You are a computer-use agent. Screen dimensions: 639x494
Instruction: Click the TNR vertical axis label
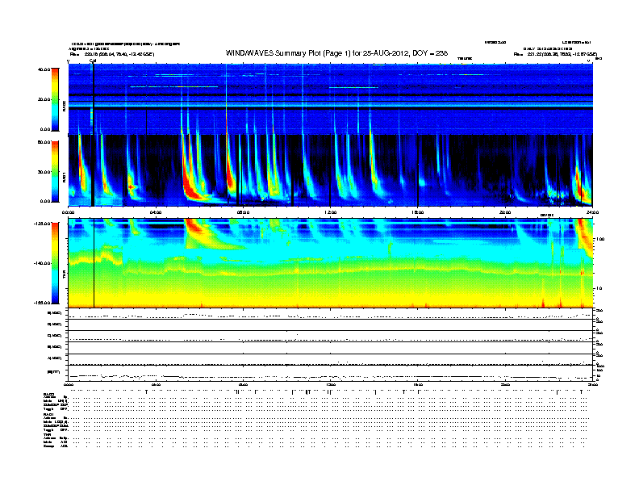coord(64,274)
